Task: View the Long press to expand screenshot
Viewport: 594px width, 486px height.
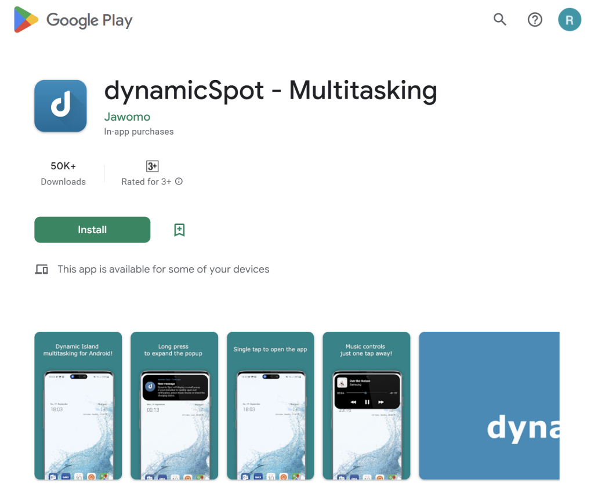Action: (x=174, y=405)
